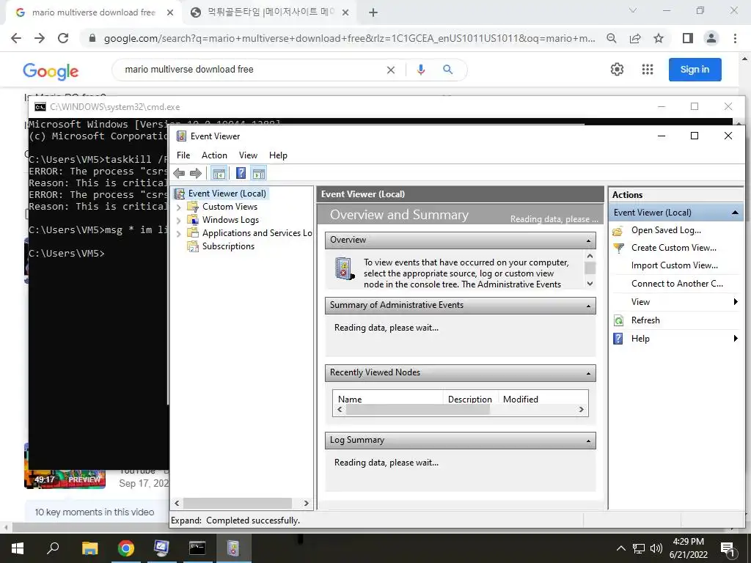Click the share icon in Chrome address bar
751x563 pixels.
[635, 38]
